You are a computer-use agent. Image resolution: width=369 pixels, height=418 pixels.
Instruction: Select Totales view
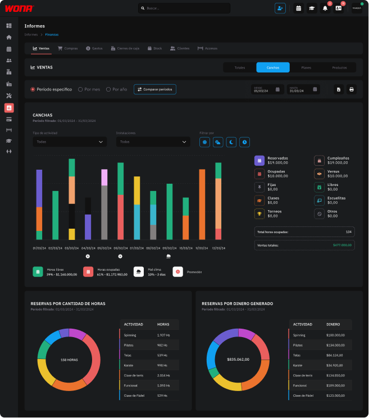point(240,67)
